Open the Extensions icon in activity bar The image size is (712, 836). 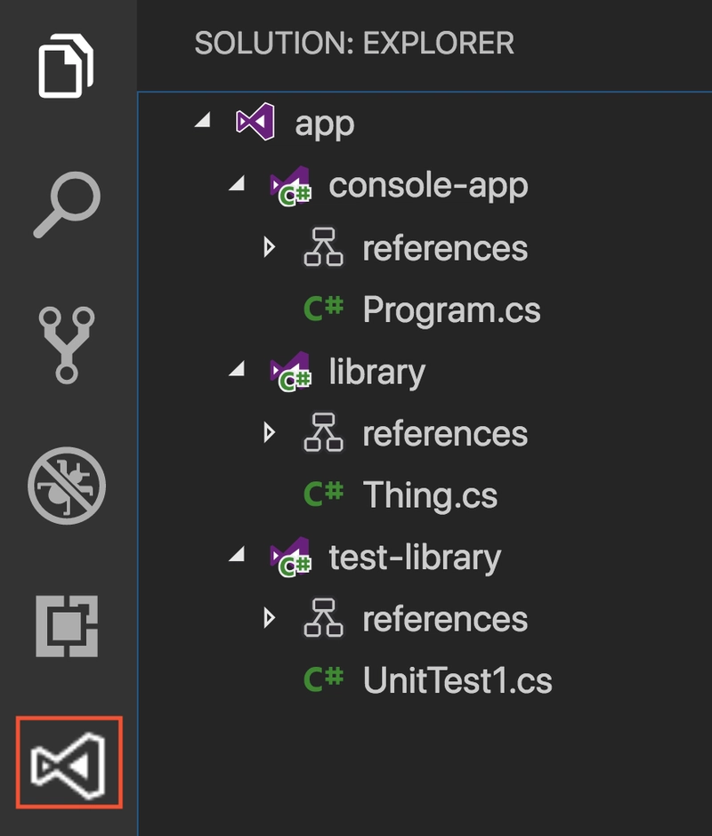pyautogui.click(x=67, y=626)
